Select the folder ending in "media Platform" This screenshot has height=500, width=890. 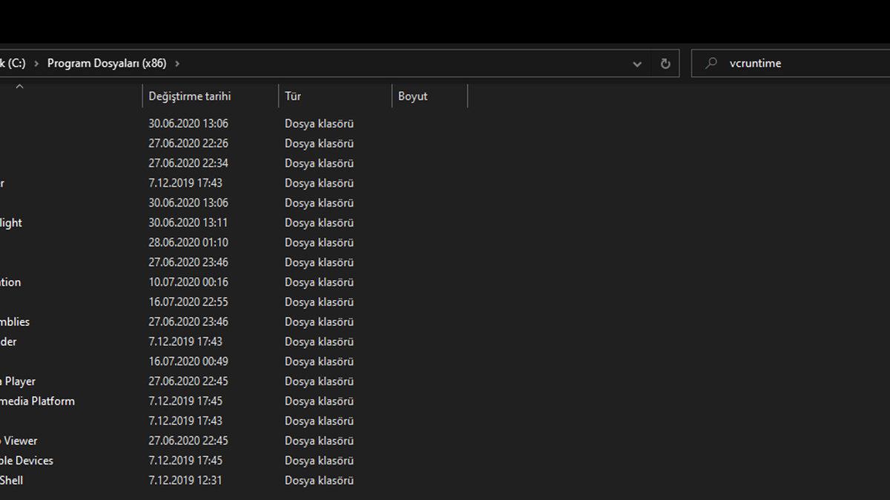tap(37, 401)
